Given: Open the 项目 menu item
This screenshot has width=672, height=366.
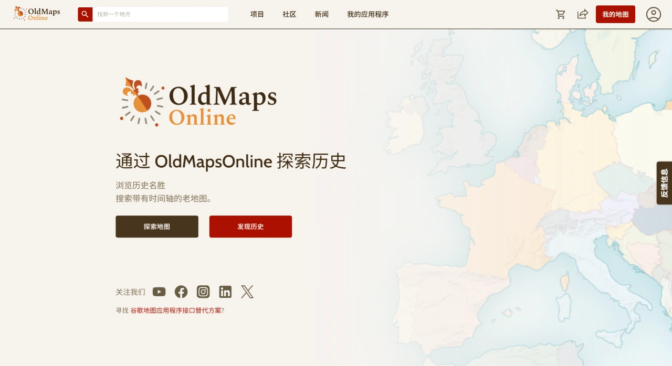Looking at the screenshot, I should pos(257,14).
